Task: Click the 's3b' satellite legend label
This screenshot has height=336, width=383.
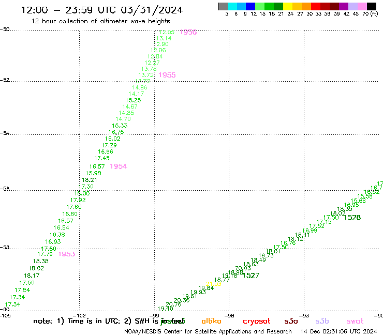Action: (322, 321)
